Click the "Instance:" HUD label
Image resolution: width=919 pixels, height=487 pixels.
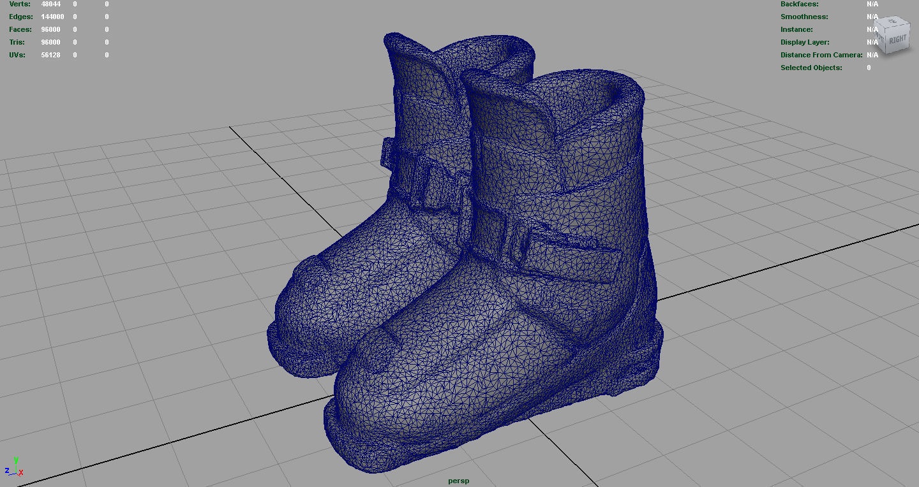796,29
